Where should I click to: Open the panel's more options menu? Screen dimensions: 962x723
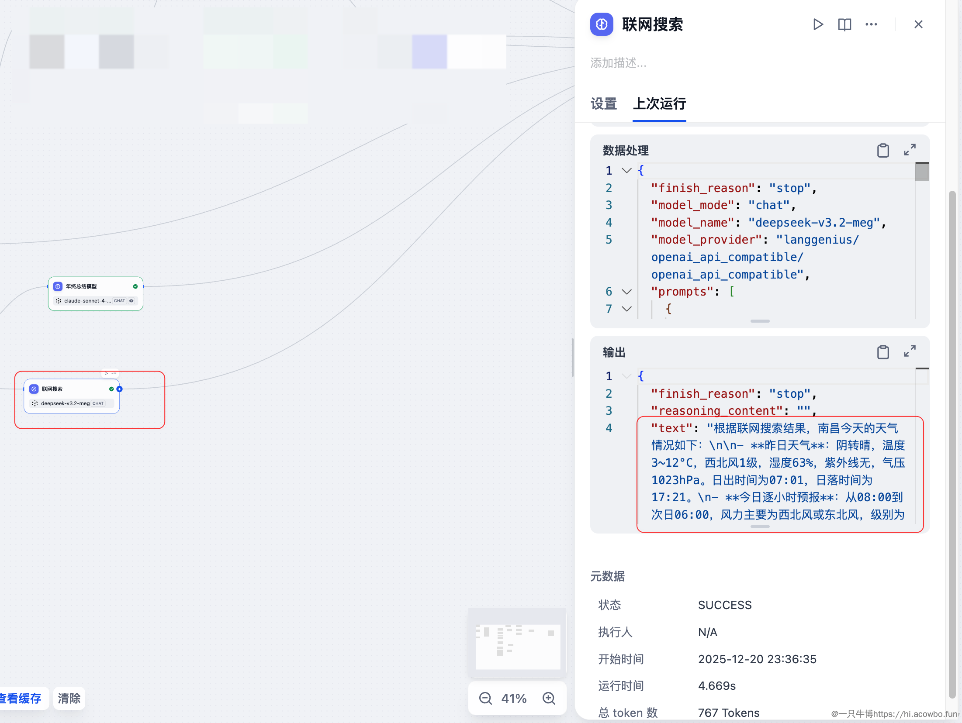871,24
